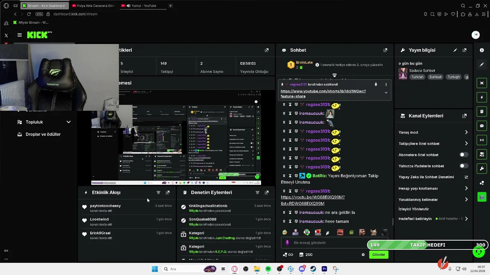Click the channel points icon in sidebar

tap(482, 183)
